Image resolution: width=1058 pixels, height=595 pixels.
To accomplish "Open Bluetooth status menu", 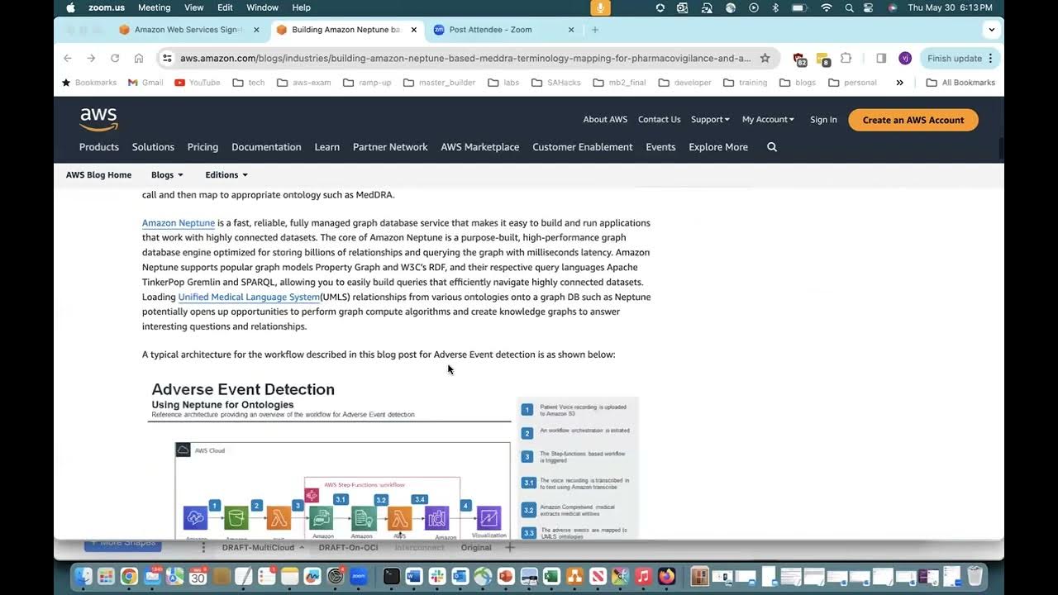I will (x=775, y=7).
